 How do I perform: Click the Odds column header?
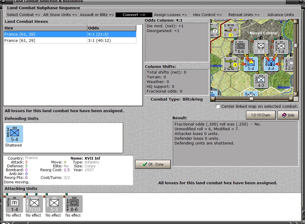[112, 28]
